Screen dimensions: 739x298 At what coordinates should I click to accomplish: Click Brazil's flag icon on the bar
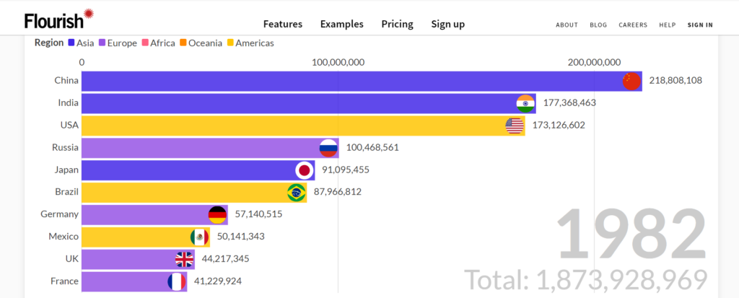tap(296, 193)
